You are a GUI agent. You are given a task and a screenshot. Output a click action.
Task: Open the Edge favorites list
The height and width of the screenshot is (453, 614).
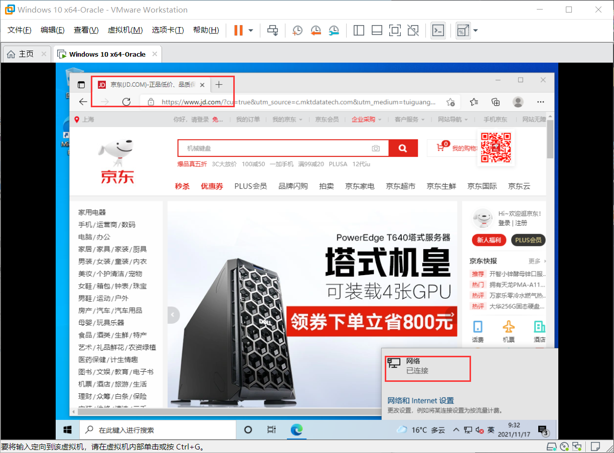click(x=474, y=102)
